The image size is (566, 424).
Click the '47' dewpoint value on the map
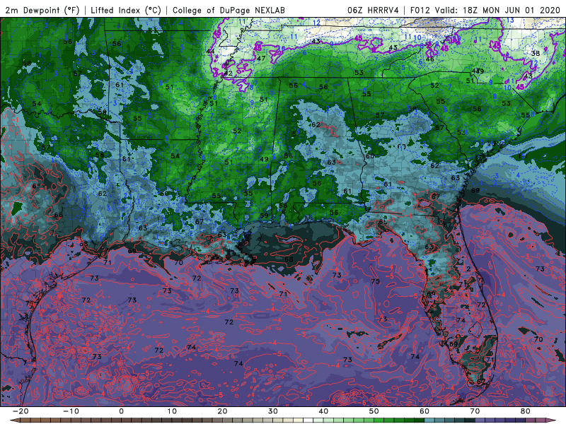pos(261,58)
